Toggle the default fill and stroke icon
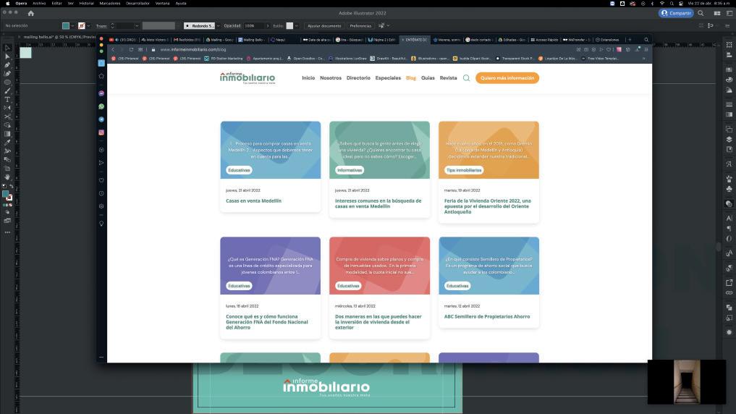Viewport: 736px width, 414px height. [4, 187]
